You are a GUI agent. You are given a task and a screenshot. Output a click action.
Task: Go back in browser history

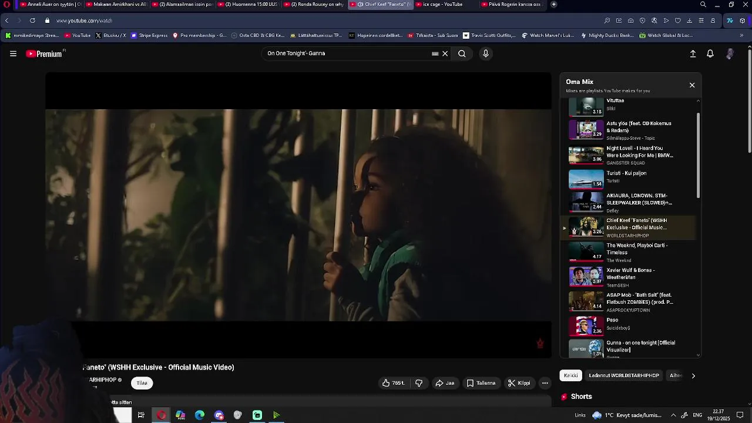pos(6,21)
